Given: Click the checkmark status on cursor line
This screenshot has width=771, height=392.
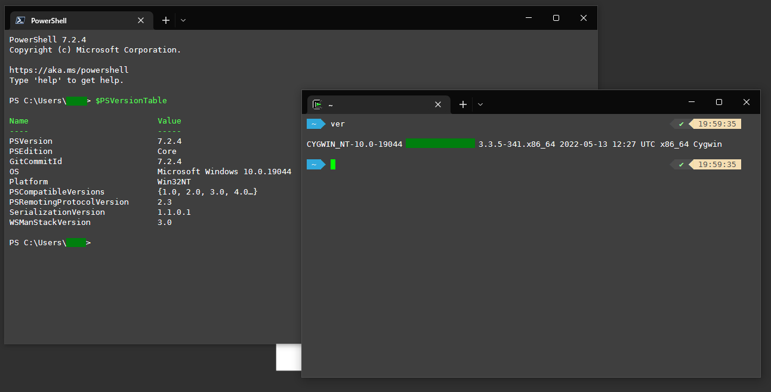Looking at the screenshot, I should coord(681,164).
